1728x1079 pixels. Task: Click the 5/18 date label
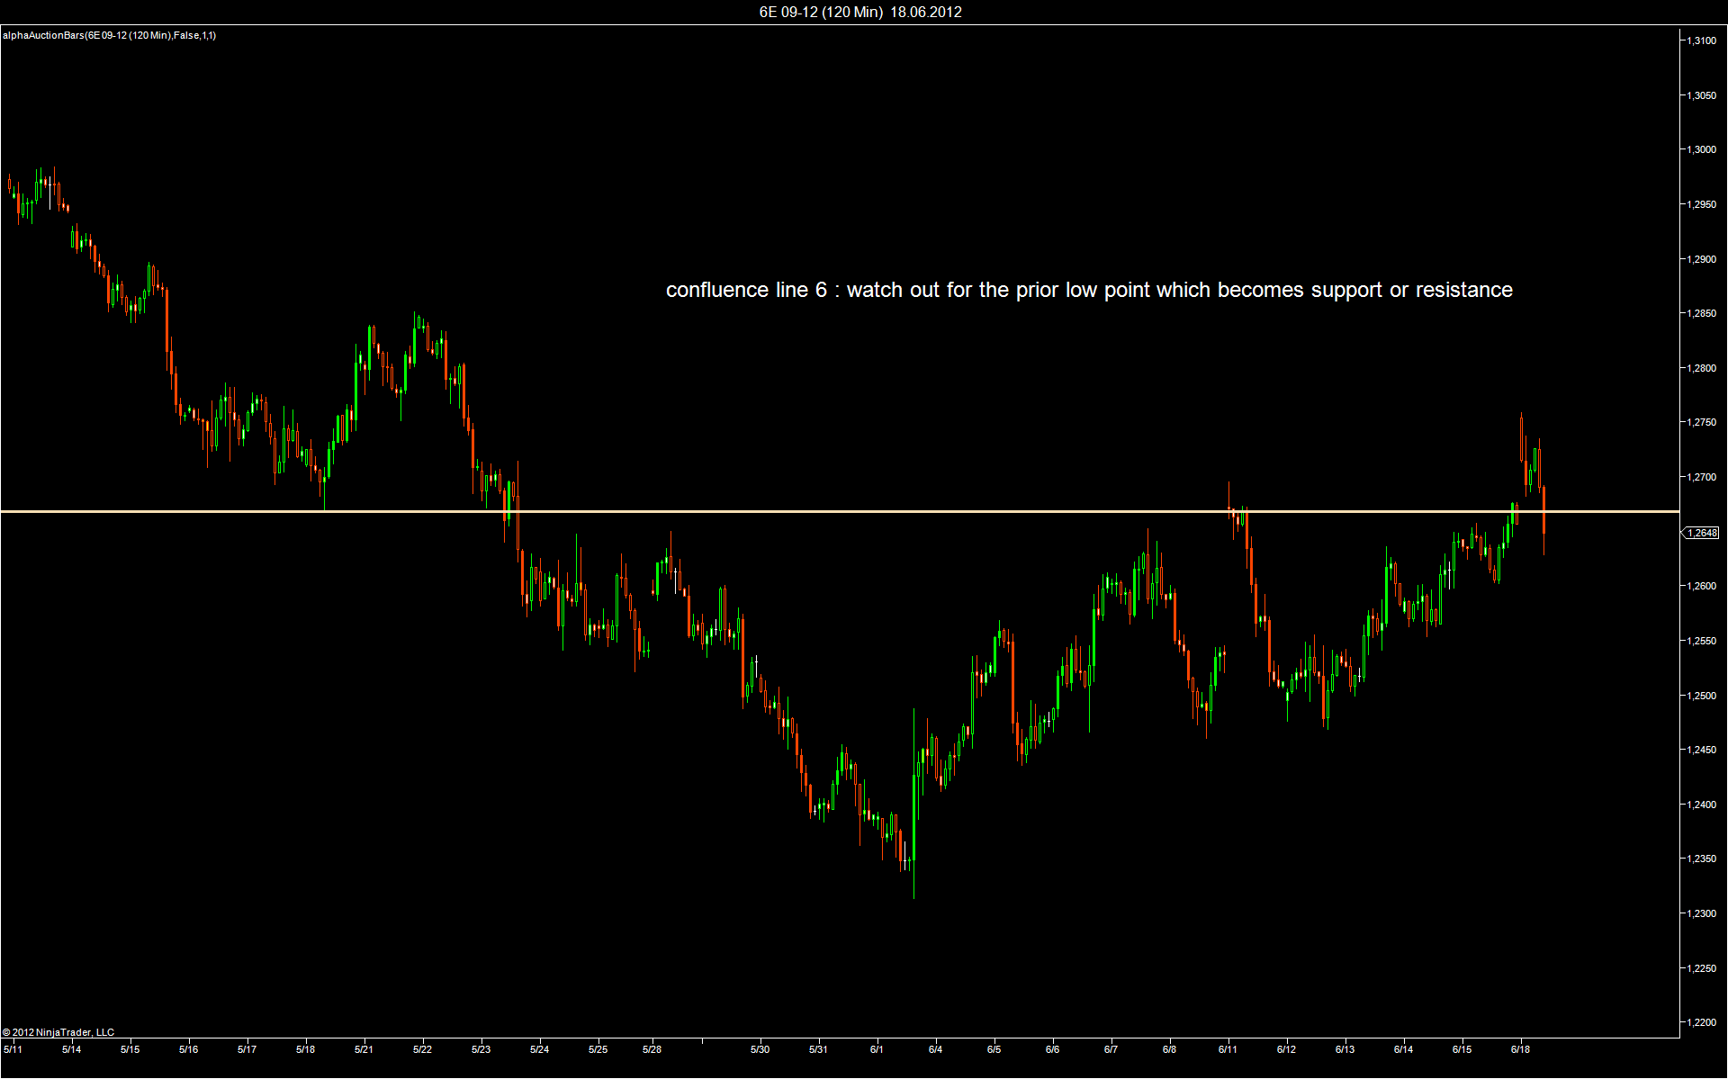[x=305, y=1049]
